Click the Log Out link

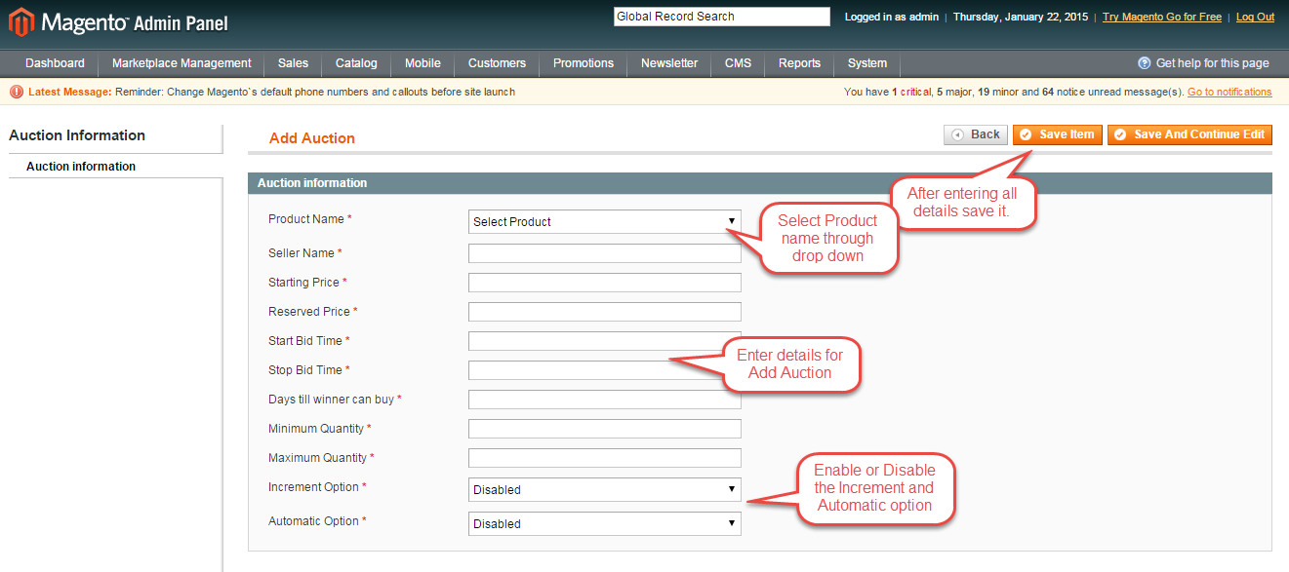point(1255,17)
